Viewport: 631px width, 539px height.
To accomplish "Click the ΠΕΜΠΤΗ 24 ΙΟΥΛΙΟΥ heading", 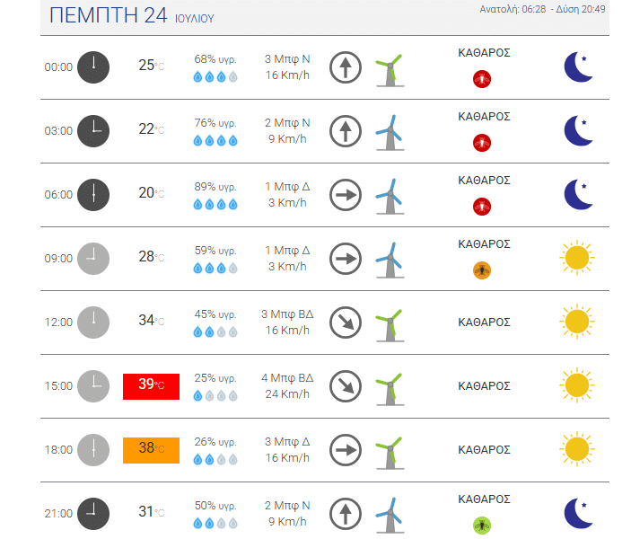I will (132, 15).
